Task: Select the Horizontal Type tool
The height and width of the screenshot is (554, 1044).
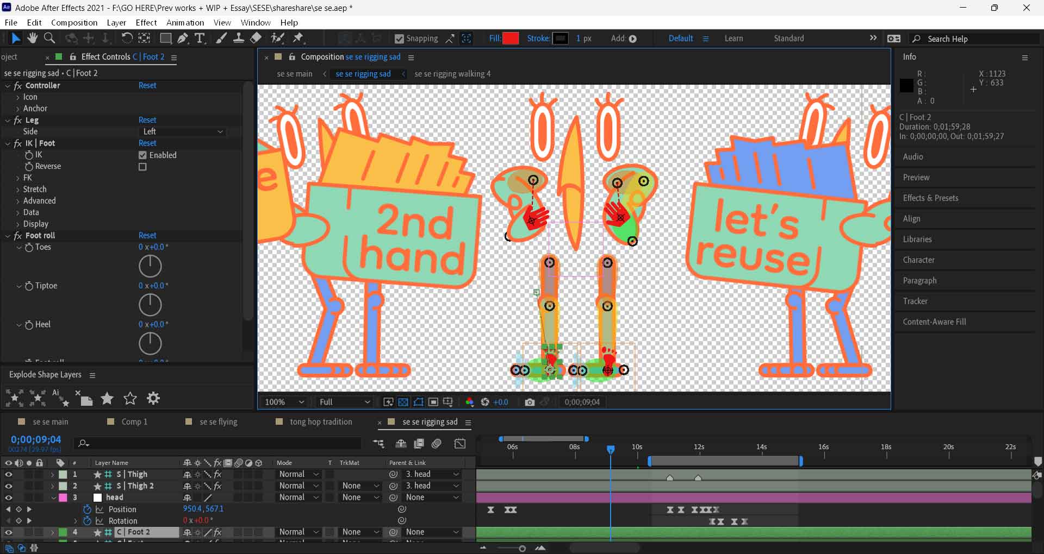Action: point(200,38)
